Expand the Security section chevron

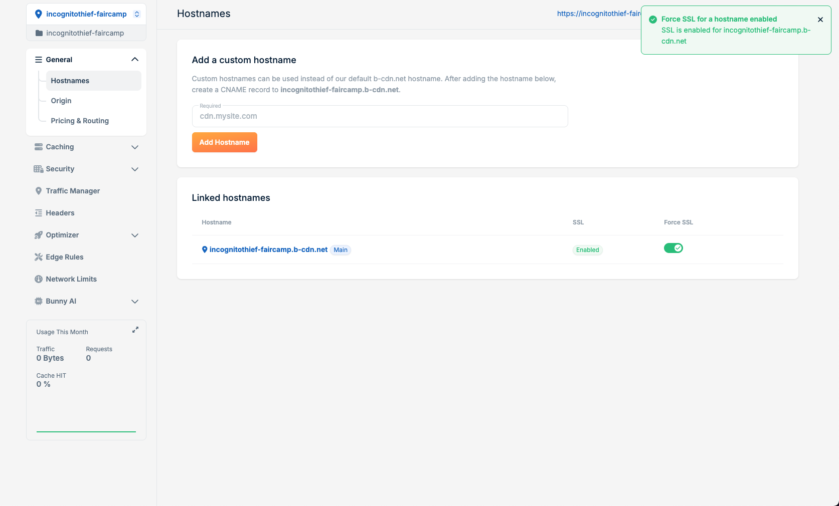pos(135,169)
